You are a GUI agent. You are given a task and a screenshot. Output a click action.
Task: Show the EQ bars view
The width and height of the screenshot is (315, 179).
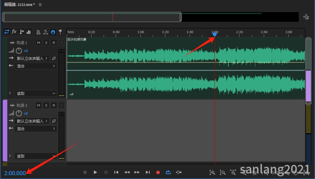(29, 32)
